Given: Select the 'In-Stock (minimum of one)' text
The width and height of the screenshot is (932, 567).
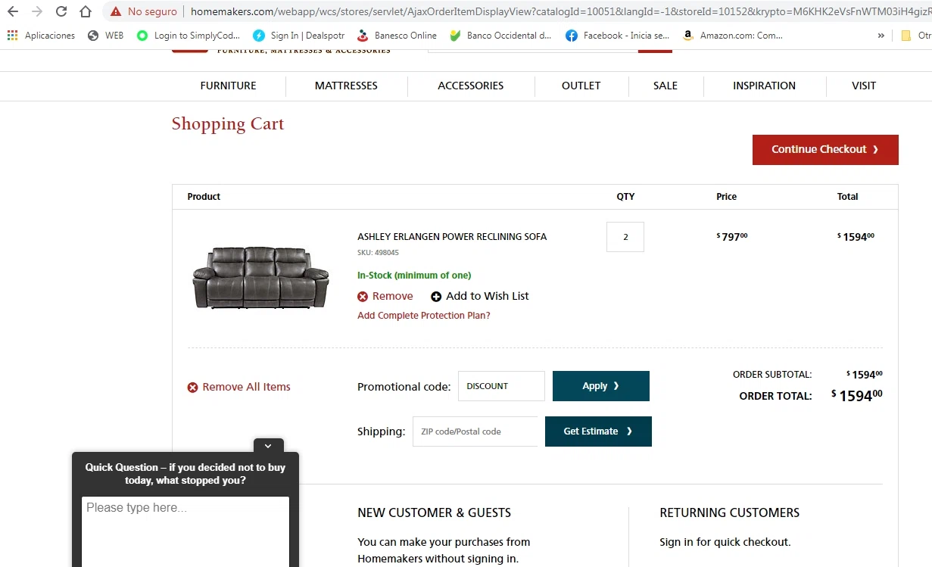Looking at the screenshot, I should (x=414, y=276).
